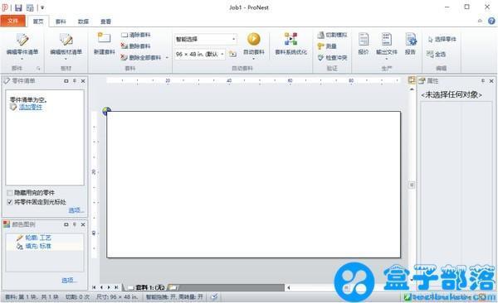Activate Select Parts (选择零件) tool

[x=442, y=39]
